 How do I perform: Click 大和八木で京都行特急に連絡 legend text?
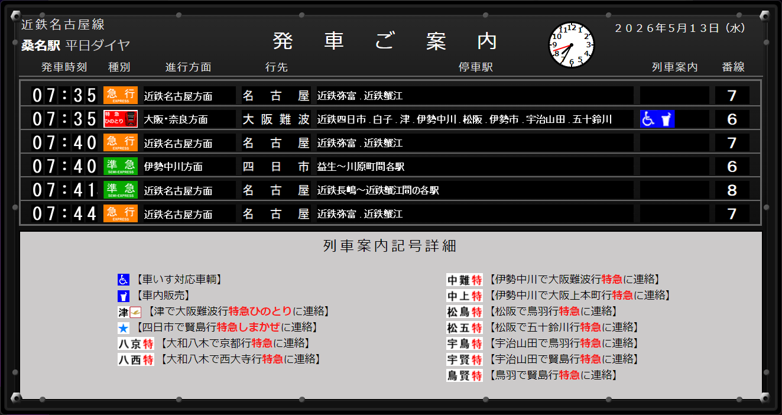point(236,343)
